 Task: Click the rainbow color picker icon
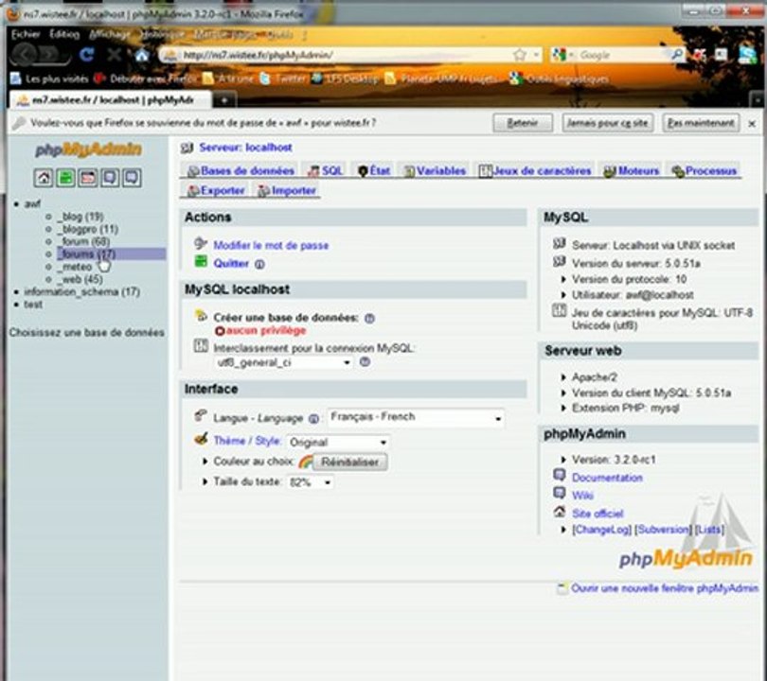point(305,462)
